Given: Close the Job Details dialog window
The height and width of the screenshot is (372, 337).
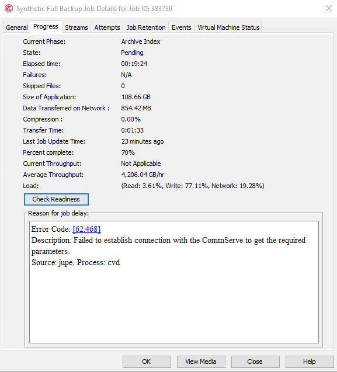Looking at the screenshot, I should [329, 8].
